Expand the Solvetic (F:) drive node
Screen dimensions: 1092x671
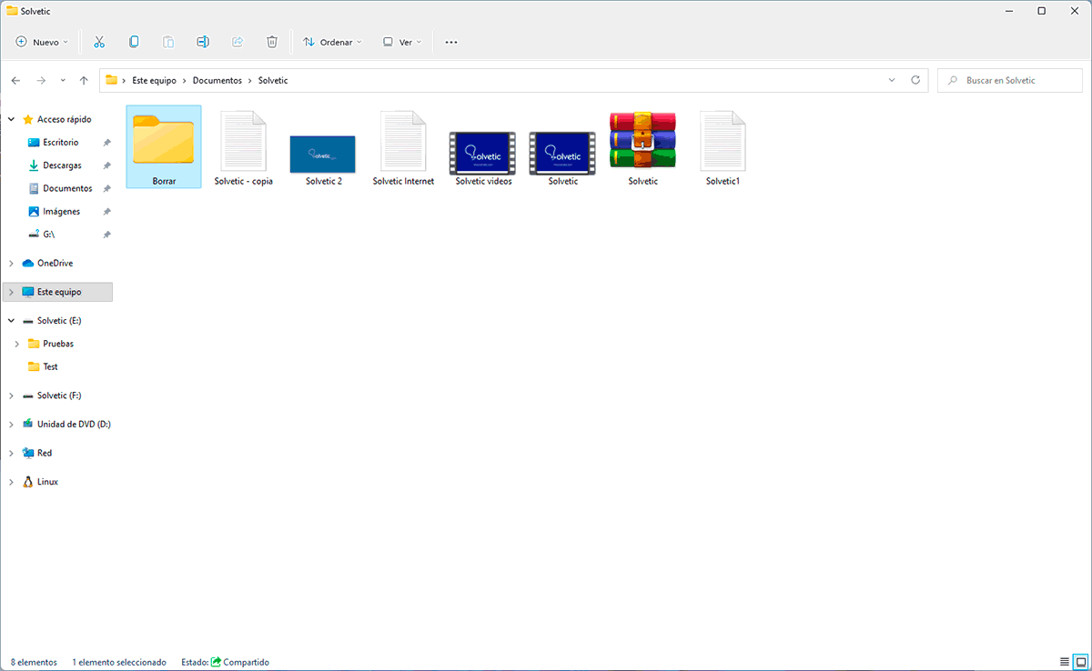click(11, 396)
